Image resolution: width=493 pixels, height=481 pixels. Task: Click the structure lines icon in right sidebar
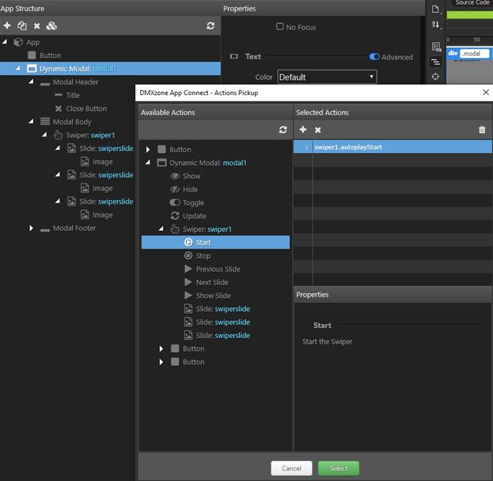(x=435, y=61)
